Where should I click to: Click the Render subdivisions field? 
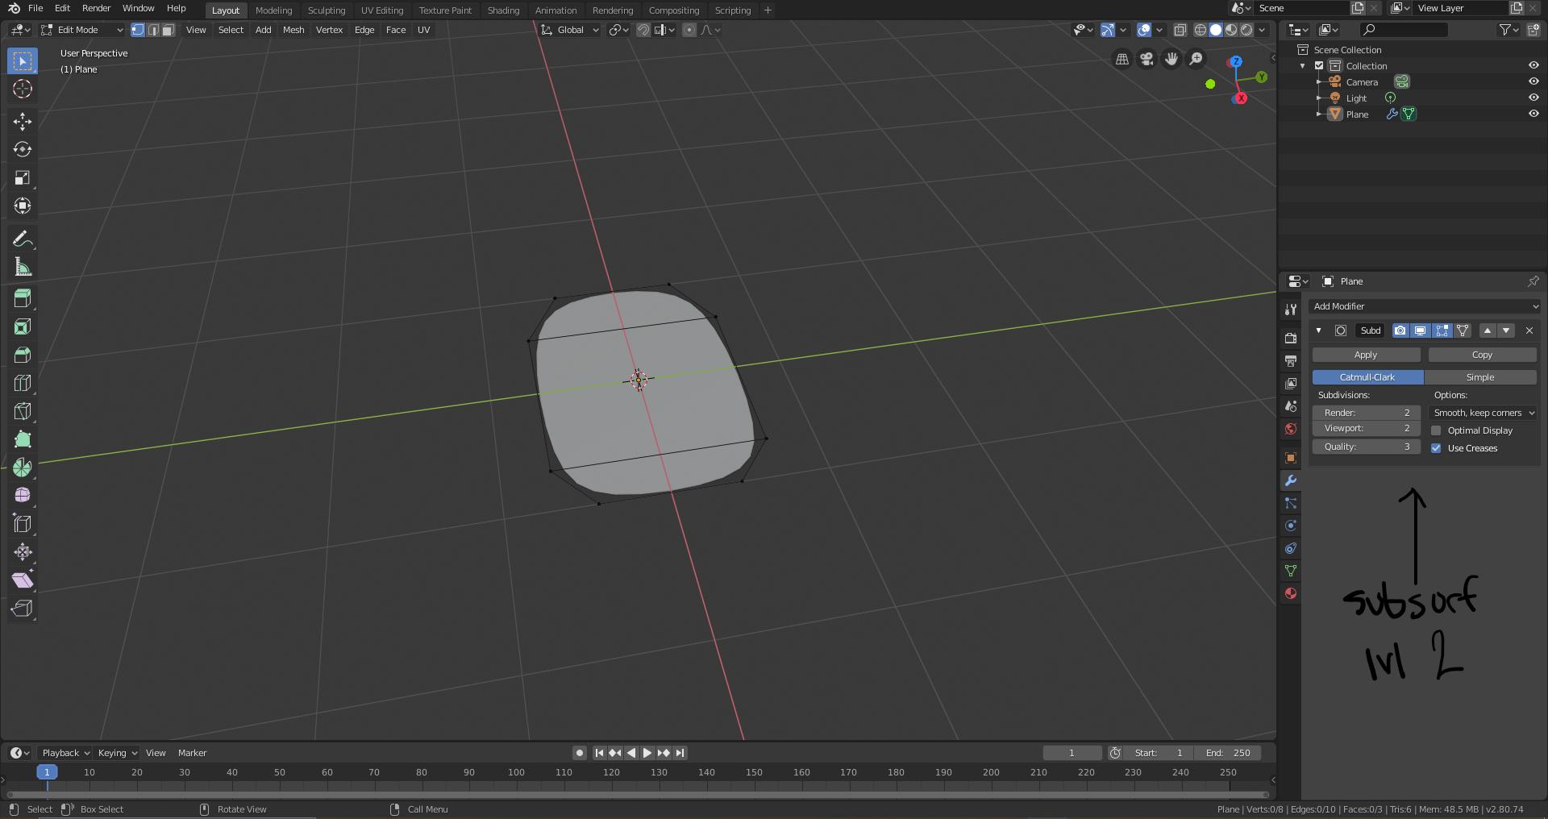(1367, 413)
